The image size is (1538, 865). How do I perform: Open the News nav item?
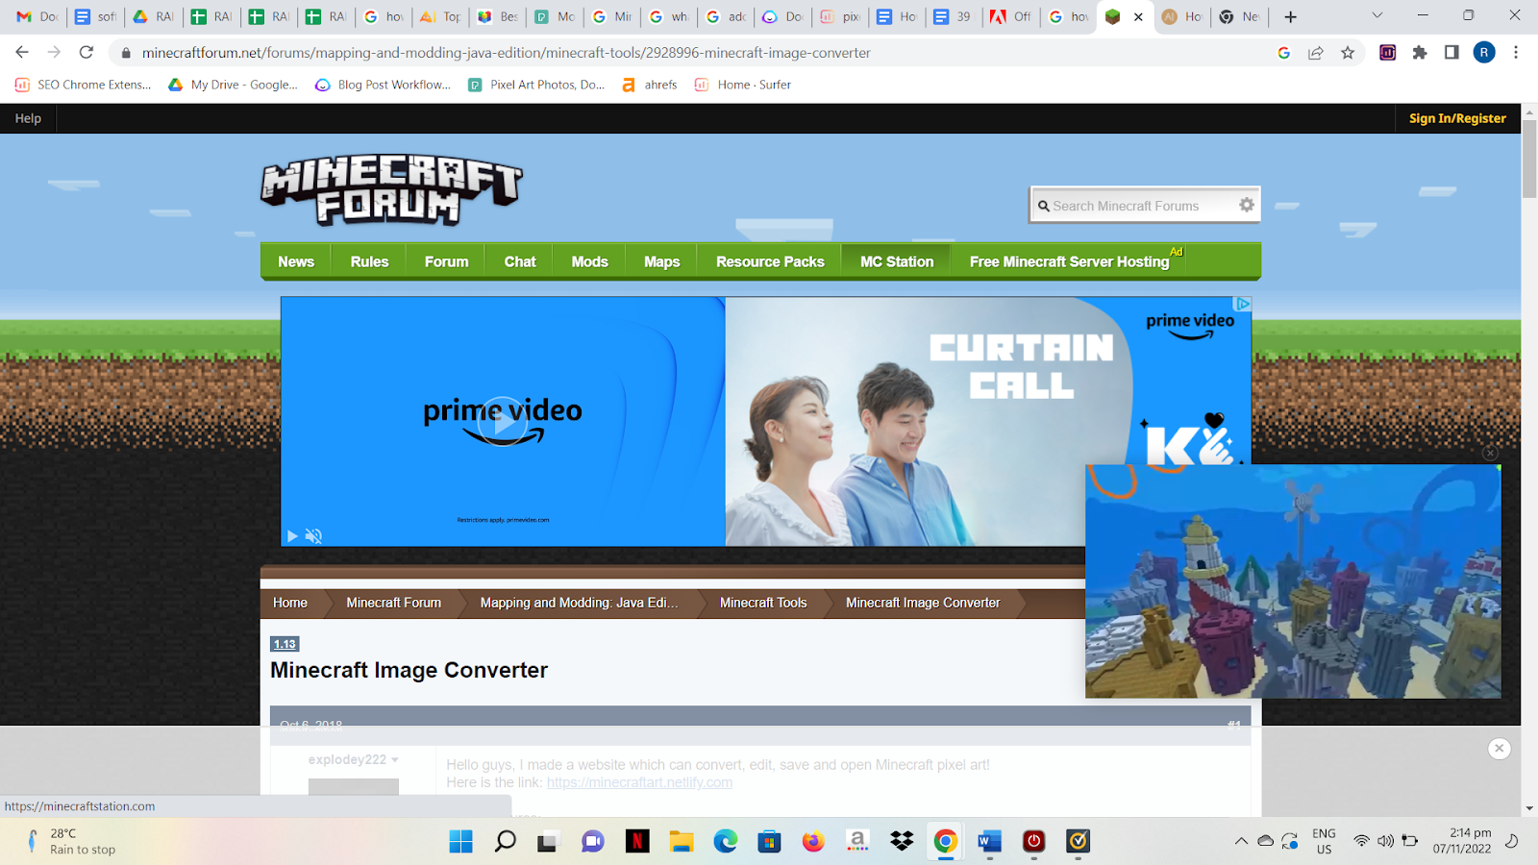pos(296,261)
